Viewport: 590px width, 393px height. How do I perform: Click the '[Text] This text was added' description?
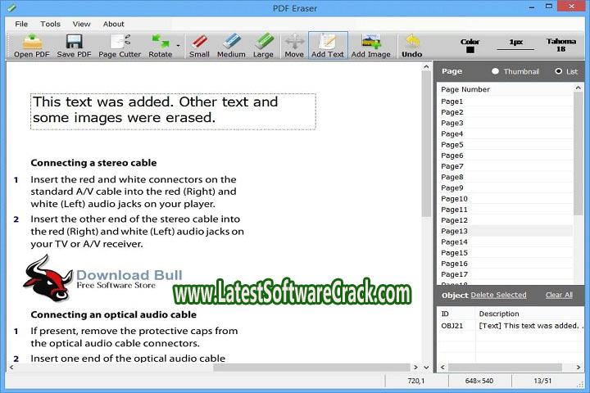pyautogui.click(x=530, y=326)
